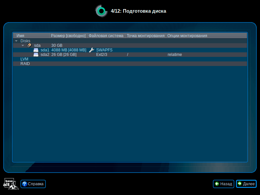
Task: Collapse the Disks tree node arrow
Action: point(16,41)
